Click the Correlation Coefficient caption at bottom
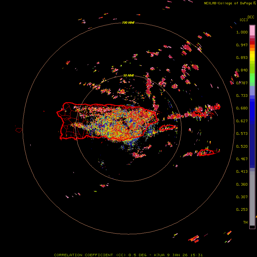The image size is (257, 257). [x=128, y=255]
